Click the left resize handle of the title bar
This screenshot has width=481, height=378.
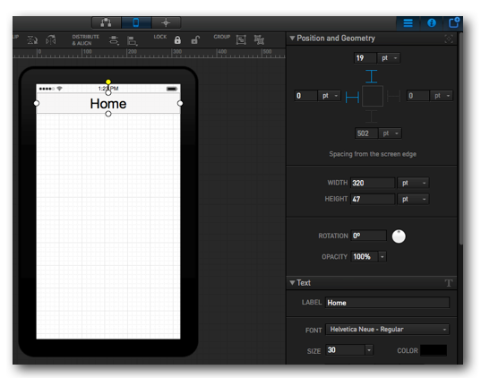click(37, 103)
